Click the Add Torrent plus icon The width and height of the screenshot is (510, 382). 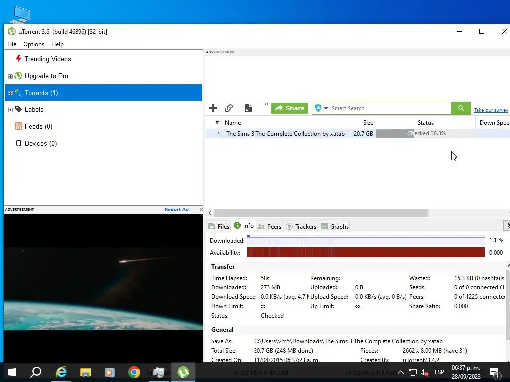(x=213, y=108)
